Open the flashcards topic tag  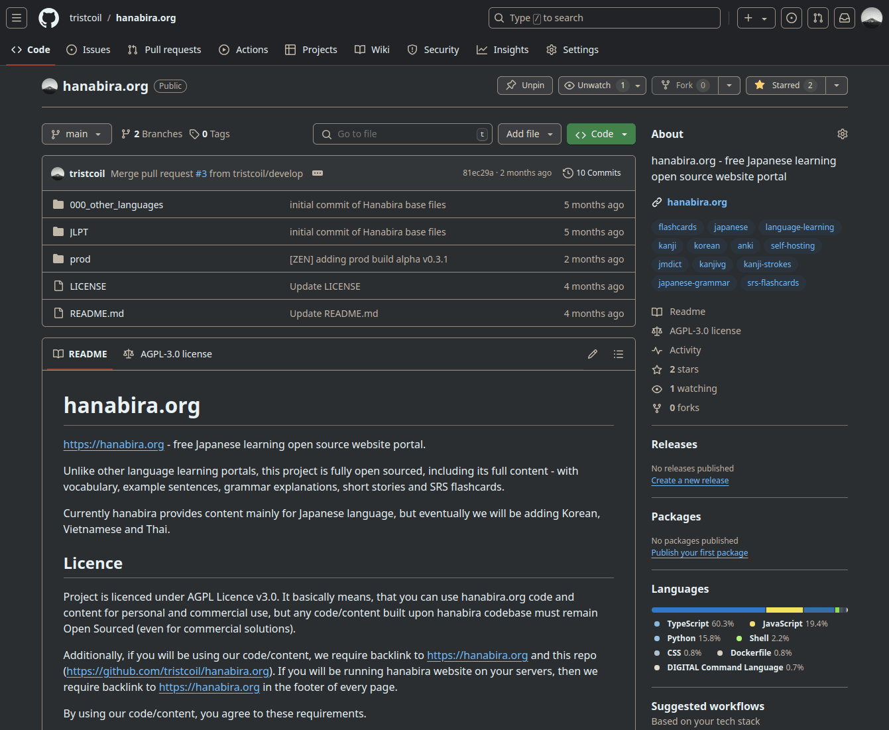(677, 227)
